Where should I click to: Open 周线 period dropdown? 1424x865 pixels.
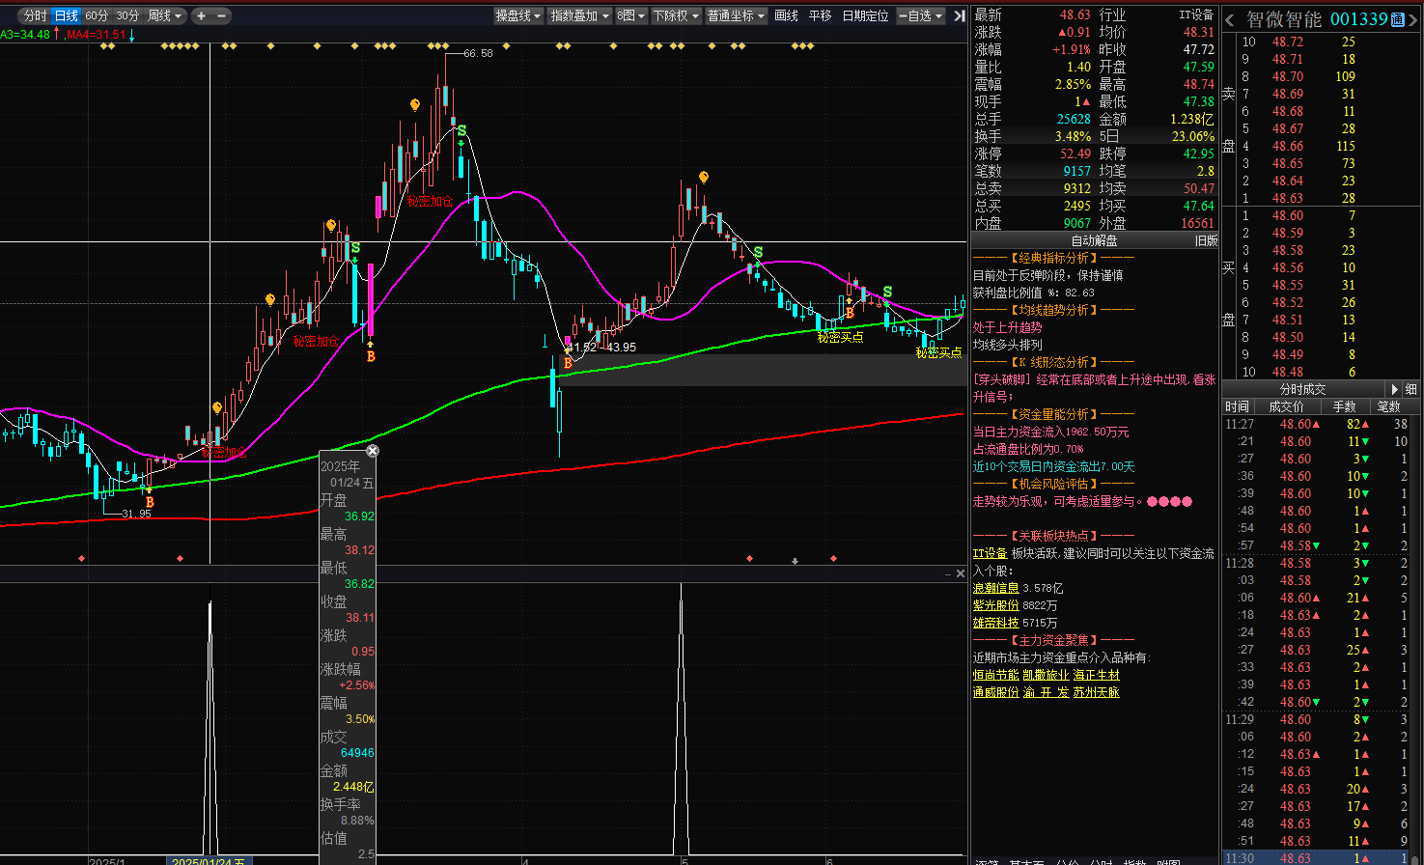tap(165, 15)
